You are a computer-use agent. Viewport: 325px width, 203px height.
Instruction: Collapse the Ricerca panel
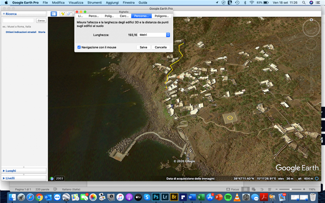click(x=4, y=14)
